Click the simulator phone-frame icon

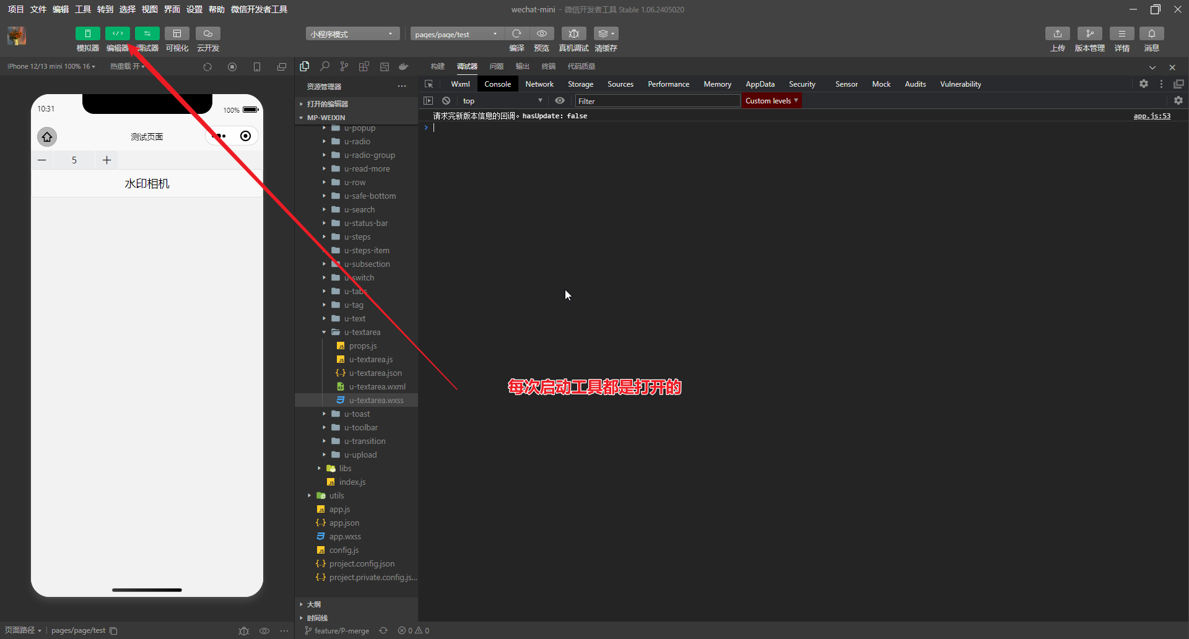point(257,67)
